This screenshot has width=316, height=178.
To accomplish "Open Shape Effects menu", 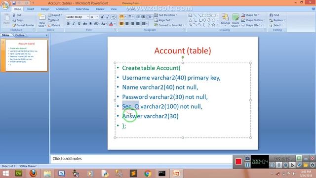I will pos(253,25).
